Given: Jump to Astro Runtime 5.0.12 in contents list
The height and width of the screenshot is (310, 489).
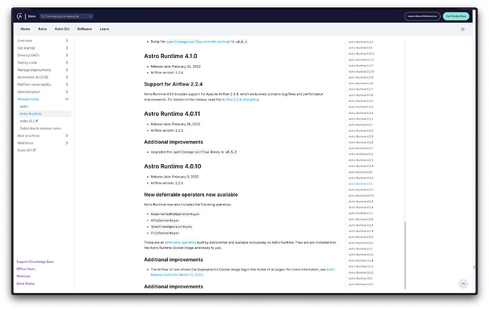Looking at the screenshot, I should [361, 59].
